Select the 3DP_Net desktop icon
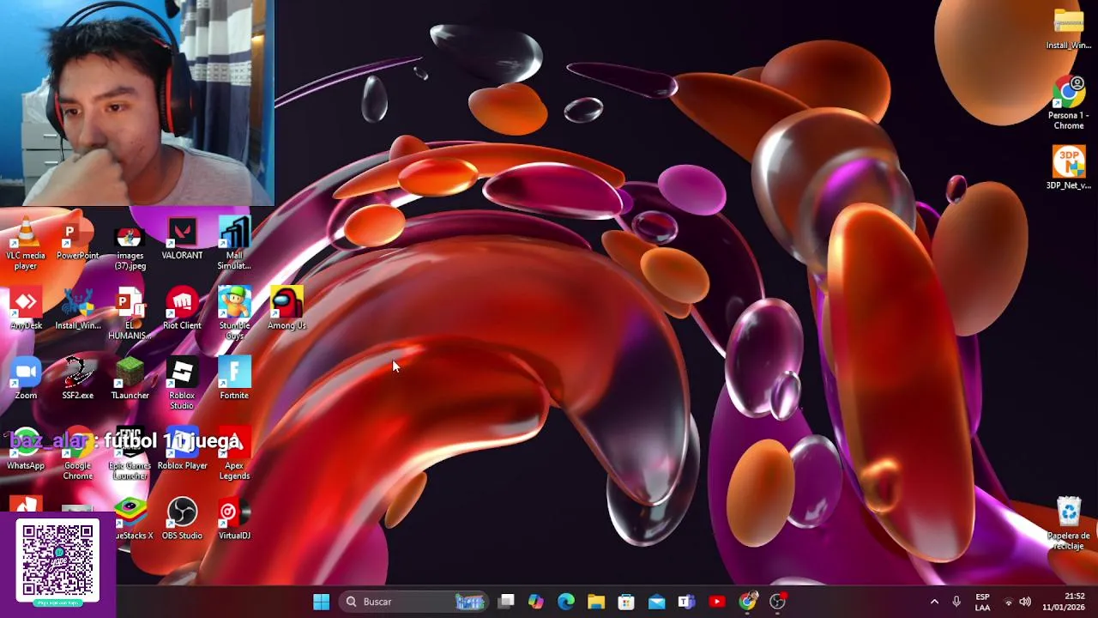Viewport: 1098px width, 618px height. click(1069, 168)
